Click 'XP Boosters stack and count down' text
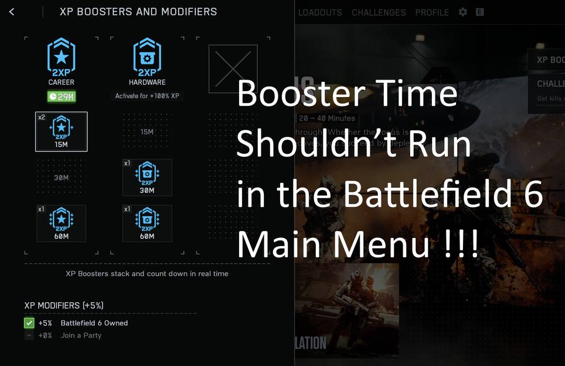This screenshot has width=565, height=366. [x=147, y=274]
